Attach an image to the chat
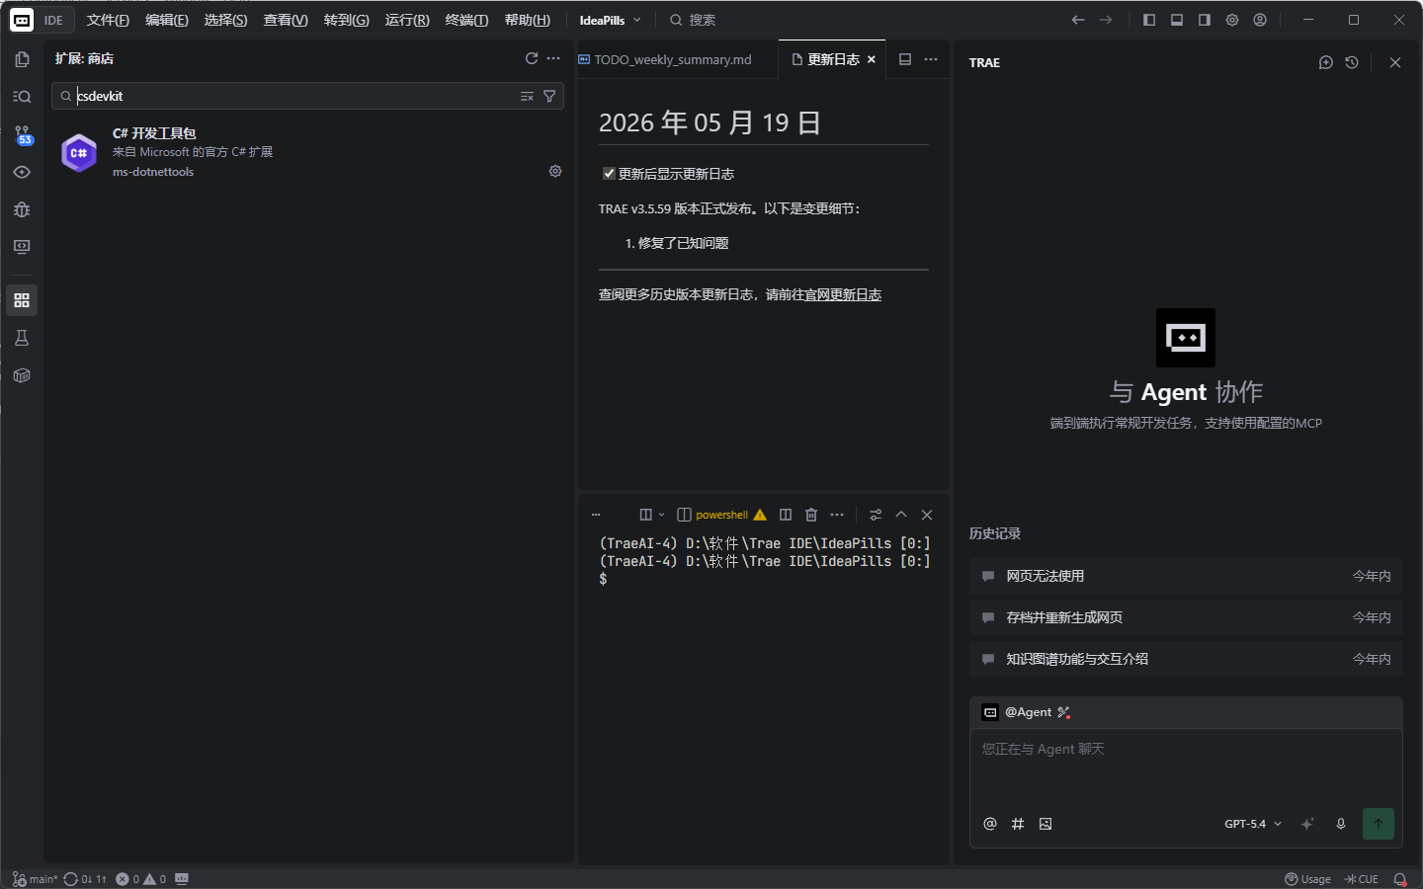The width and height of the screenshot is (1423, 889). pos(1046,824)
